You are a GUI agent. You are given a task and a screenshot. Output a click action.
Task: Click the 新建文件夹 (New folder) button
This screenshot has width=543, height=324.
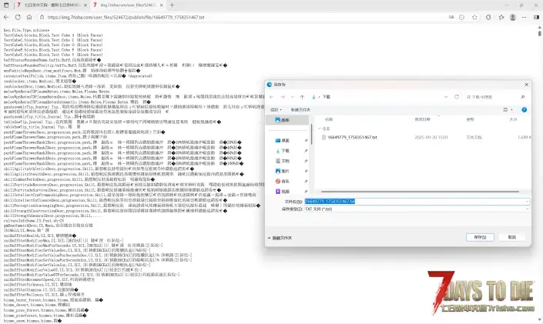coord(302,110)
